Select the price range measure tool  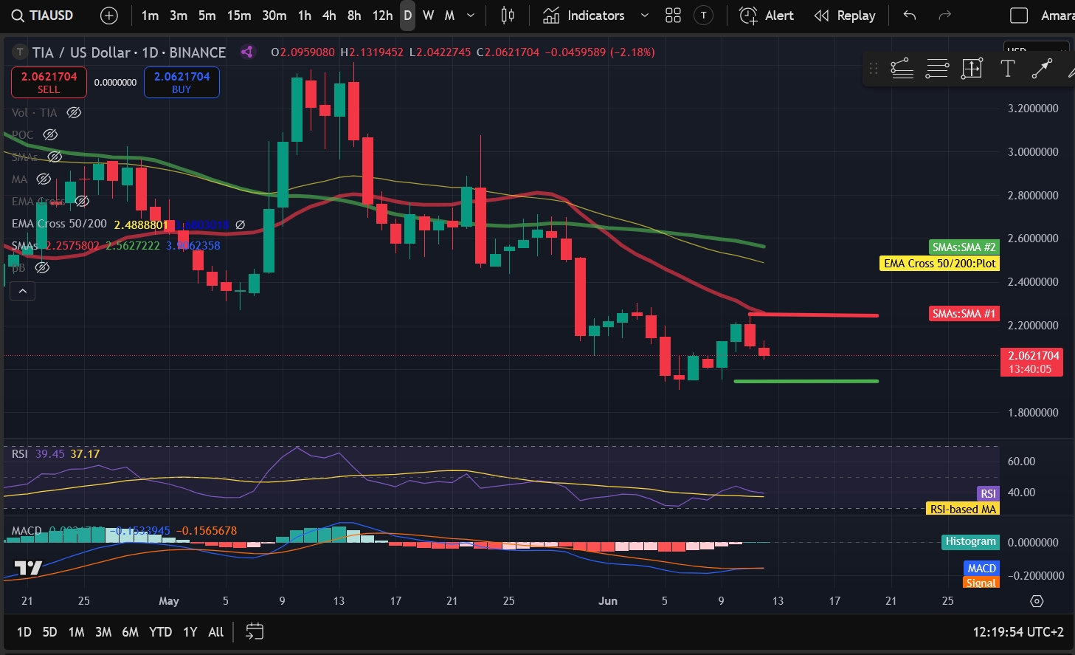972,69
